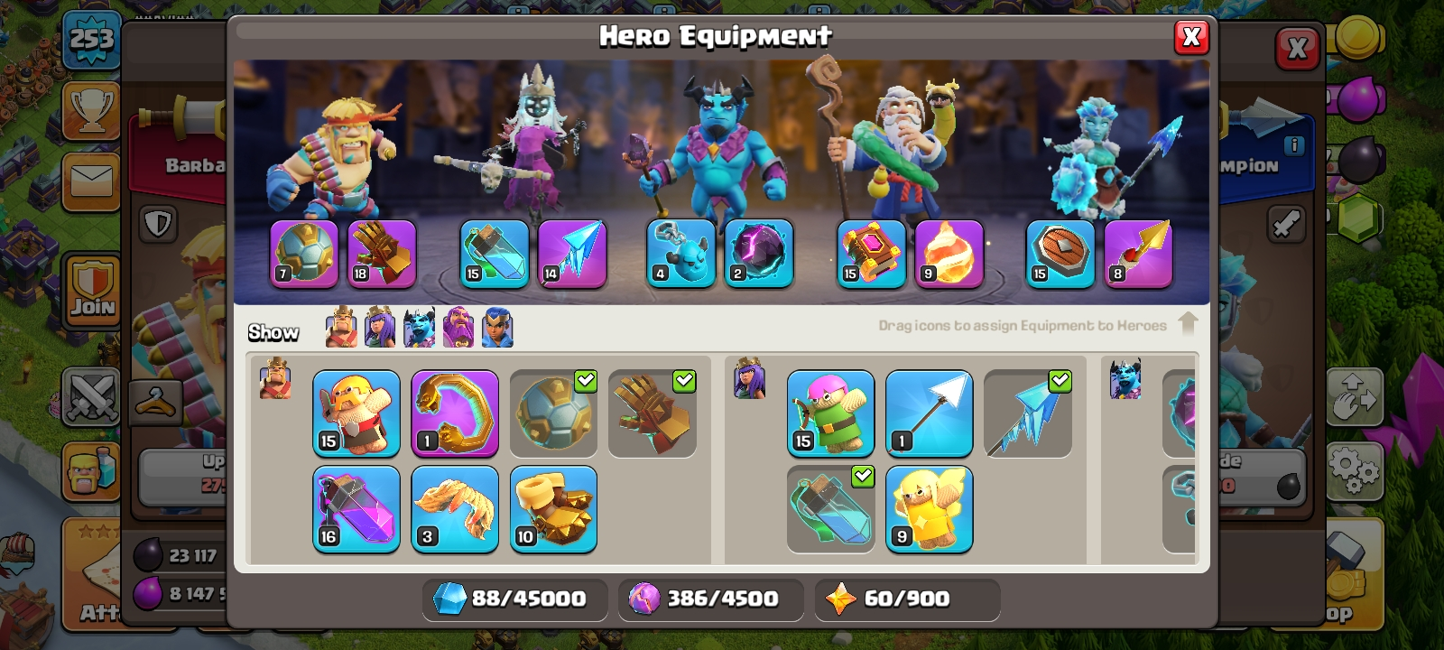Toggle the equipped Frozen Arrow item
This screenshot has width=1444, height=650.
1028,413
